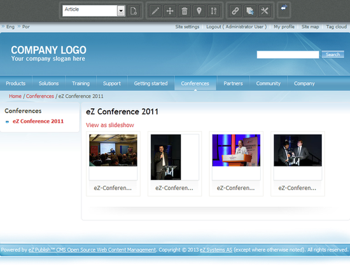Click inside the search text field
350x267 pixels.
[288, 55]
